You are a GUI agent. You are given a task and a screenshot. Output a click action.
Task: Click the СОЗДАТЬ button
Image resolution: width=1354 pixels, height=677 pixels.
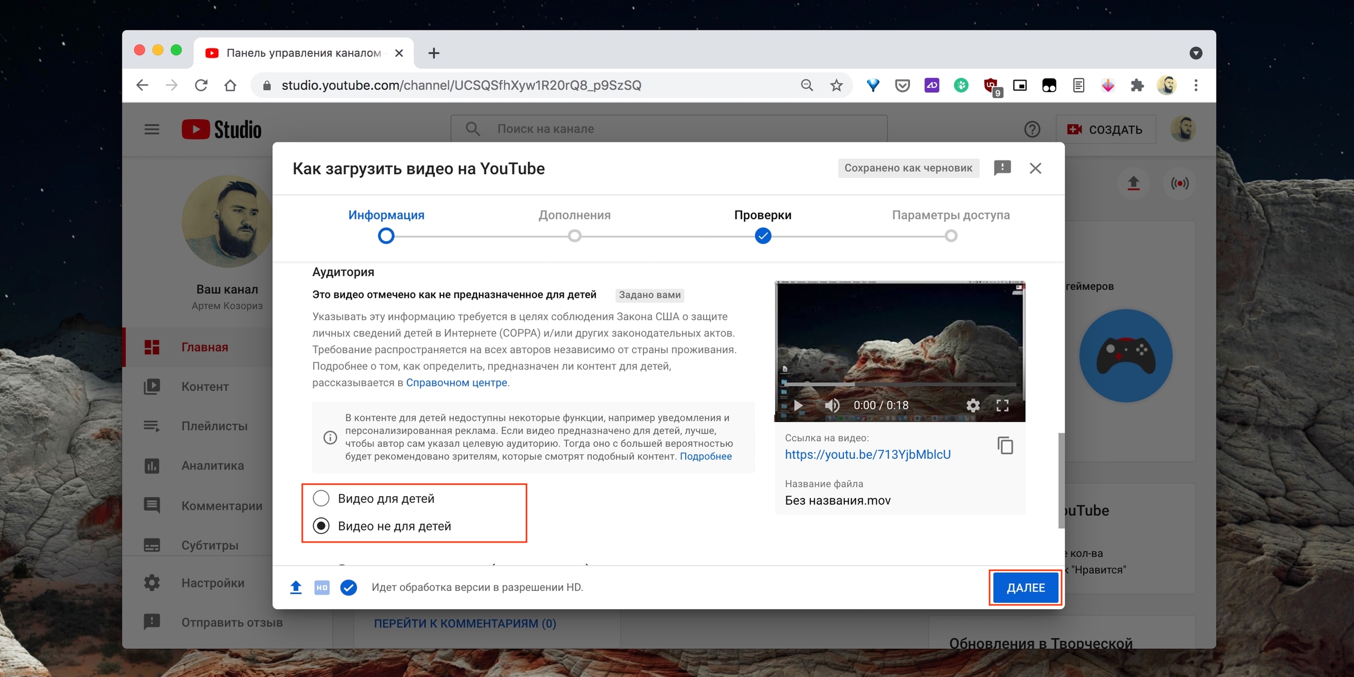[1105, 129]
